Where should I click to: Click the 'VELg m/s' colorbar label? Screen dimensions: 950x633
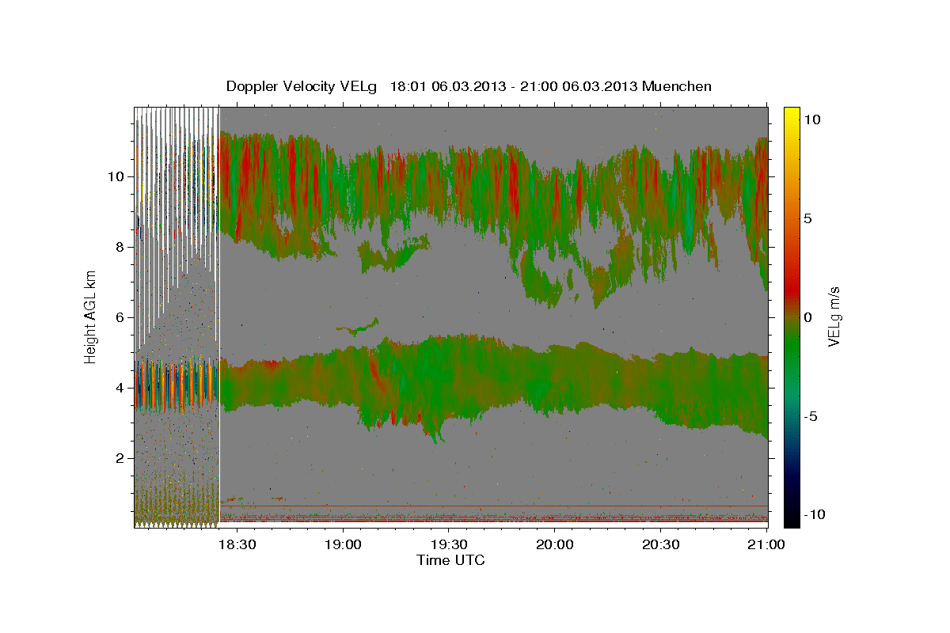pos(834,316)
